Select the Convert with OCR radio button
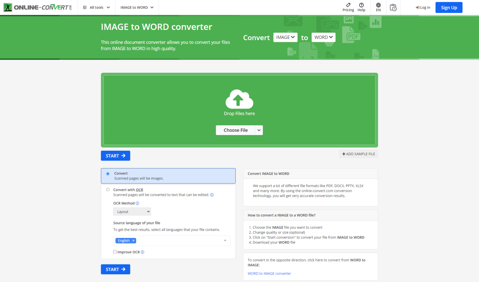Image resolution: width=479 pixels, height=282 pixels. pyautogui.click(x=108, y=190)
